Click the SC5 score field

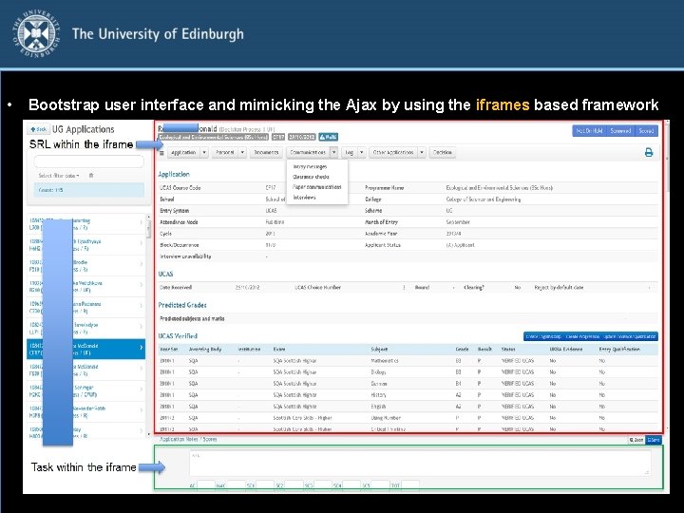click(x=380, y=485)
